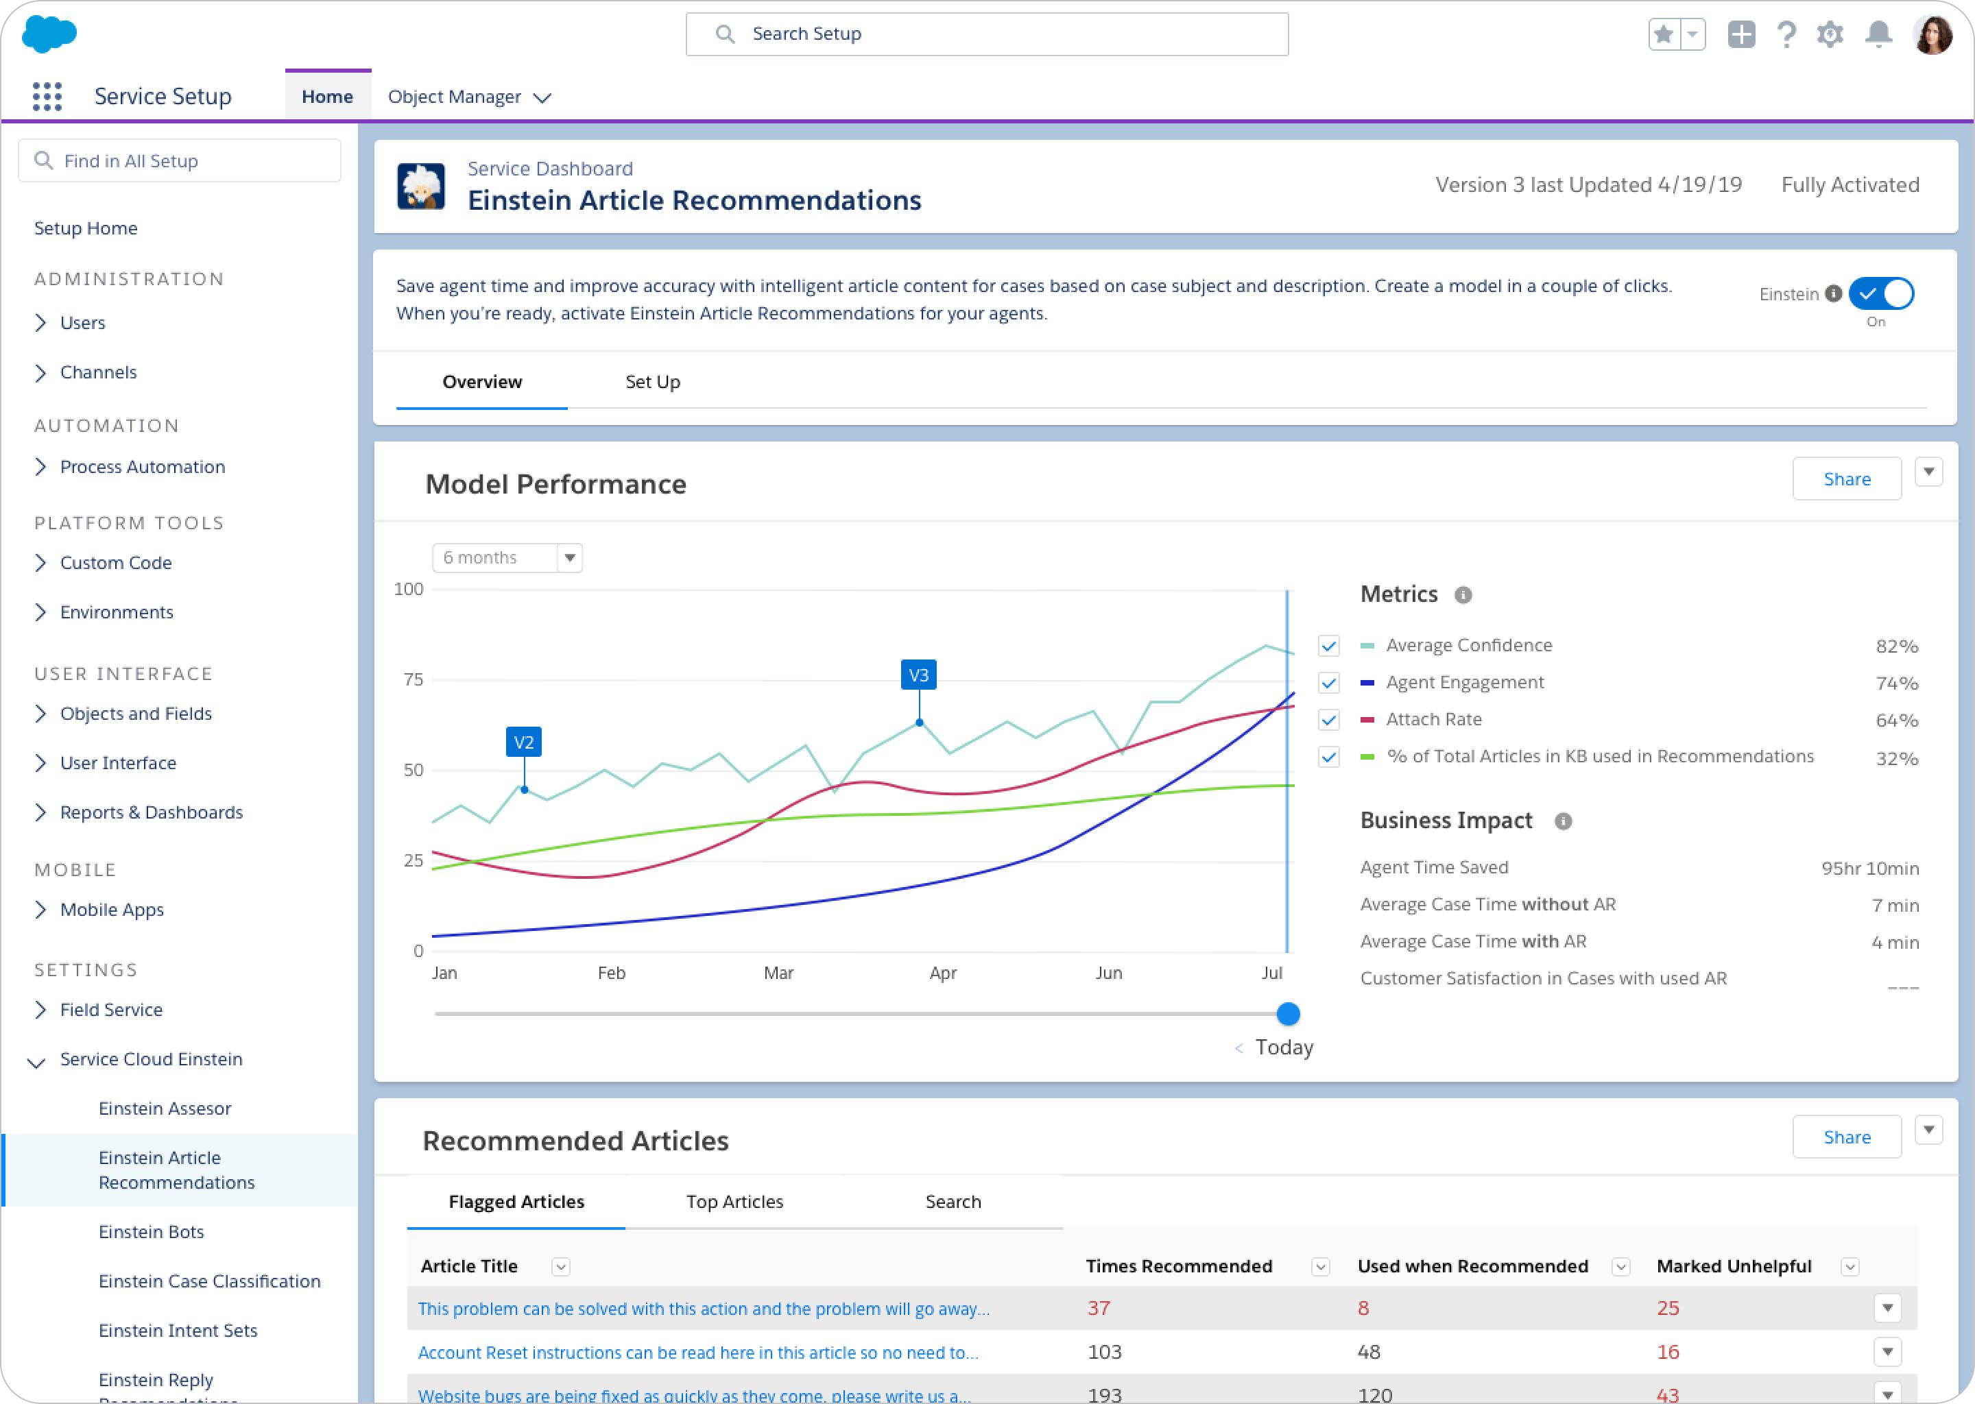Click Share on Model Performance card
Screen dimensions: 1975x1404
pos(1847,479)
